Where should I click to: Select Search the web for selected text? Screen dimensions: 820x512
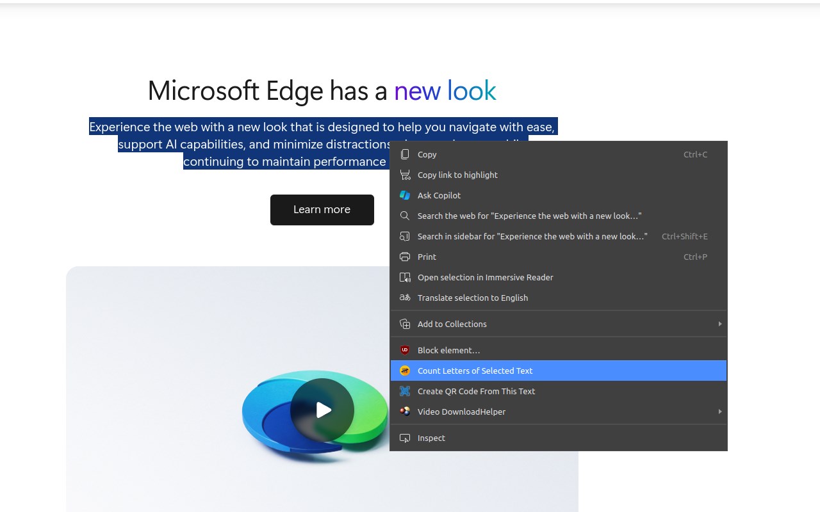[x=559, y=216]
